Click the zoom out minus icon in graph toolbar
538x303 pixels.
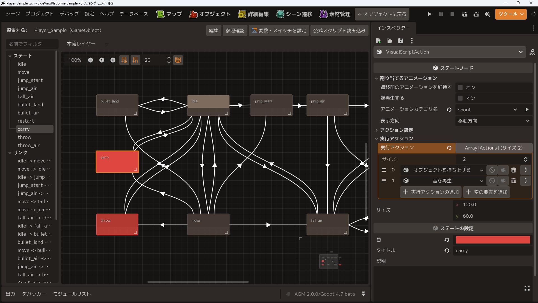(x=91, y=60)
